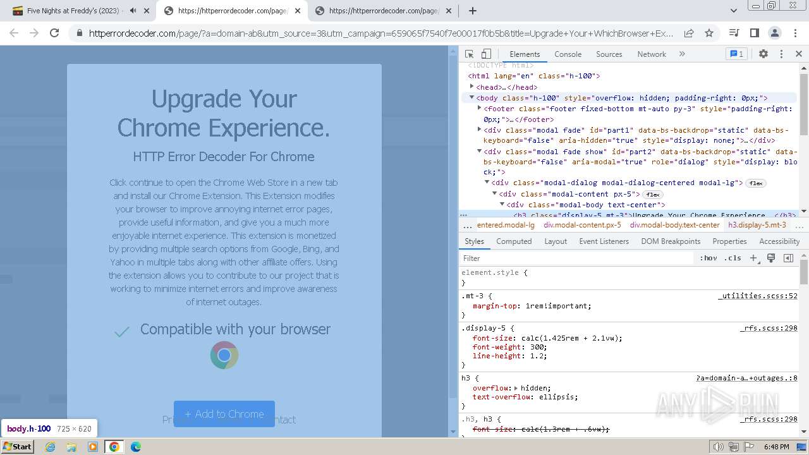Open source link _utilities.scss:52
This screenshot has height=455, width=809.
click(x=757, y=296)
